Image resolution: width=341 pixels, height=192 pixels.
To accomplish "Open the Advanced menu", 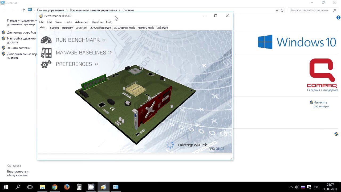I will [x=82, y=22].
